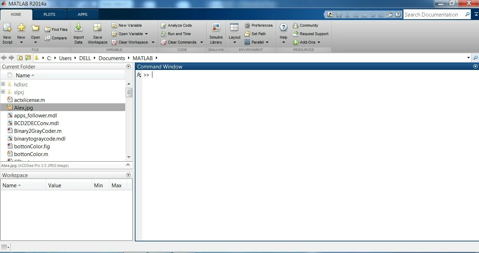Click the quick access help icon
479x253 pixels.
[398, 15]
